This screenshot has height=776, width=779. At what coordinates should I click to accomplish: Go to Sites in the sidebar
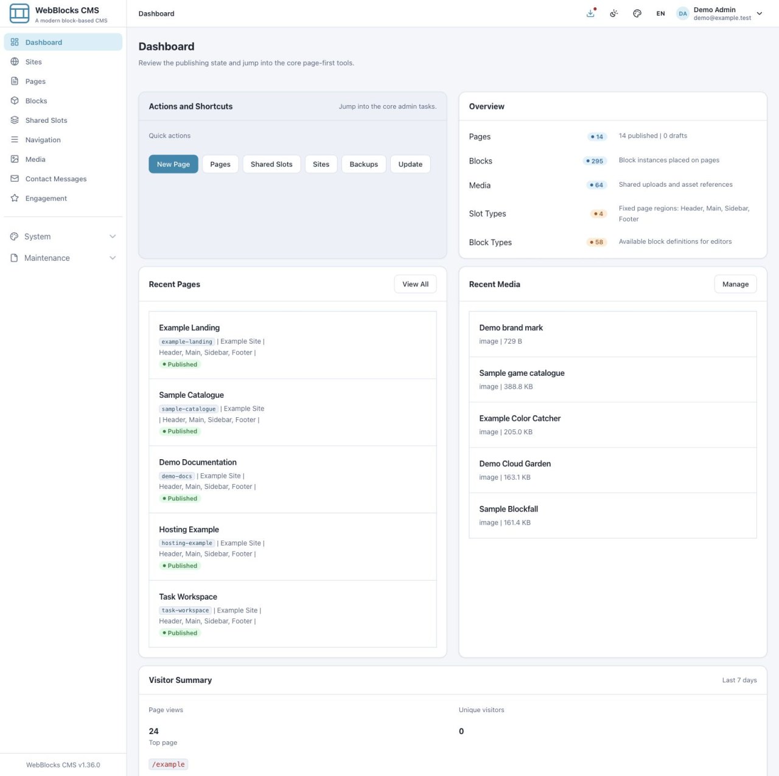(x=63, y=61)
